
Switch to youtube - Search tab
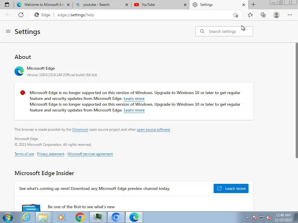click(102, 5)
